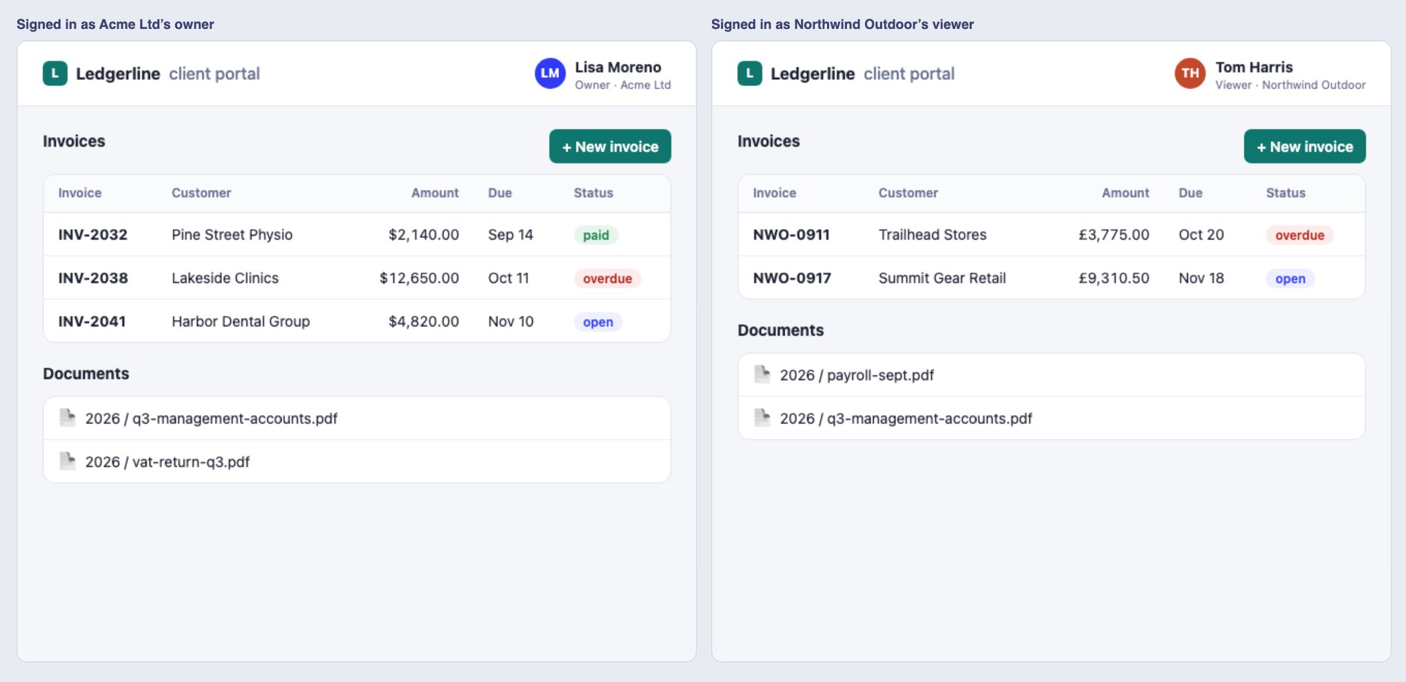This screenshot has height=682, width=1406.
Task: Select customer Harbor Dental Group
Action: pyautogui.click(x=241, y=322)
